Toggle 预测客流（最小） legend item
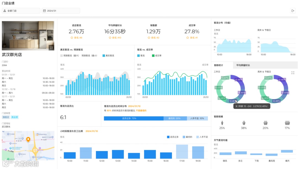This screenshot has height=169, width=298. tap(89, 56)
